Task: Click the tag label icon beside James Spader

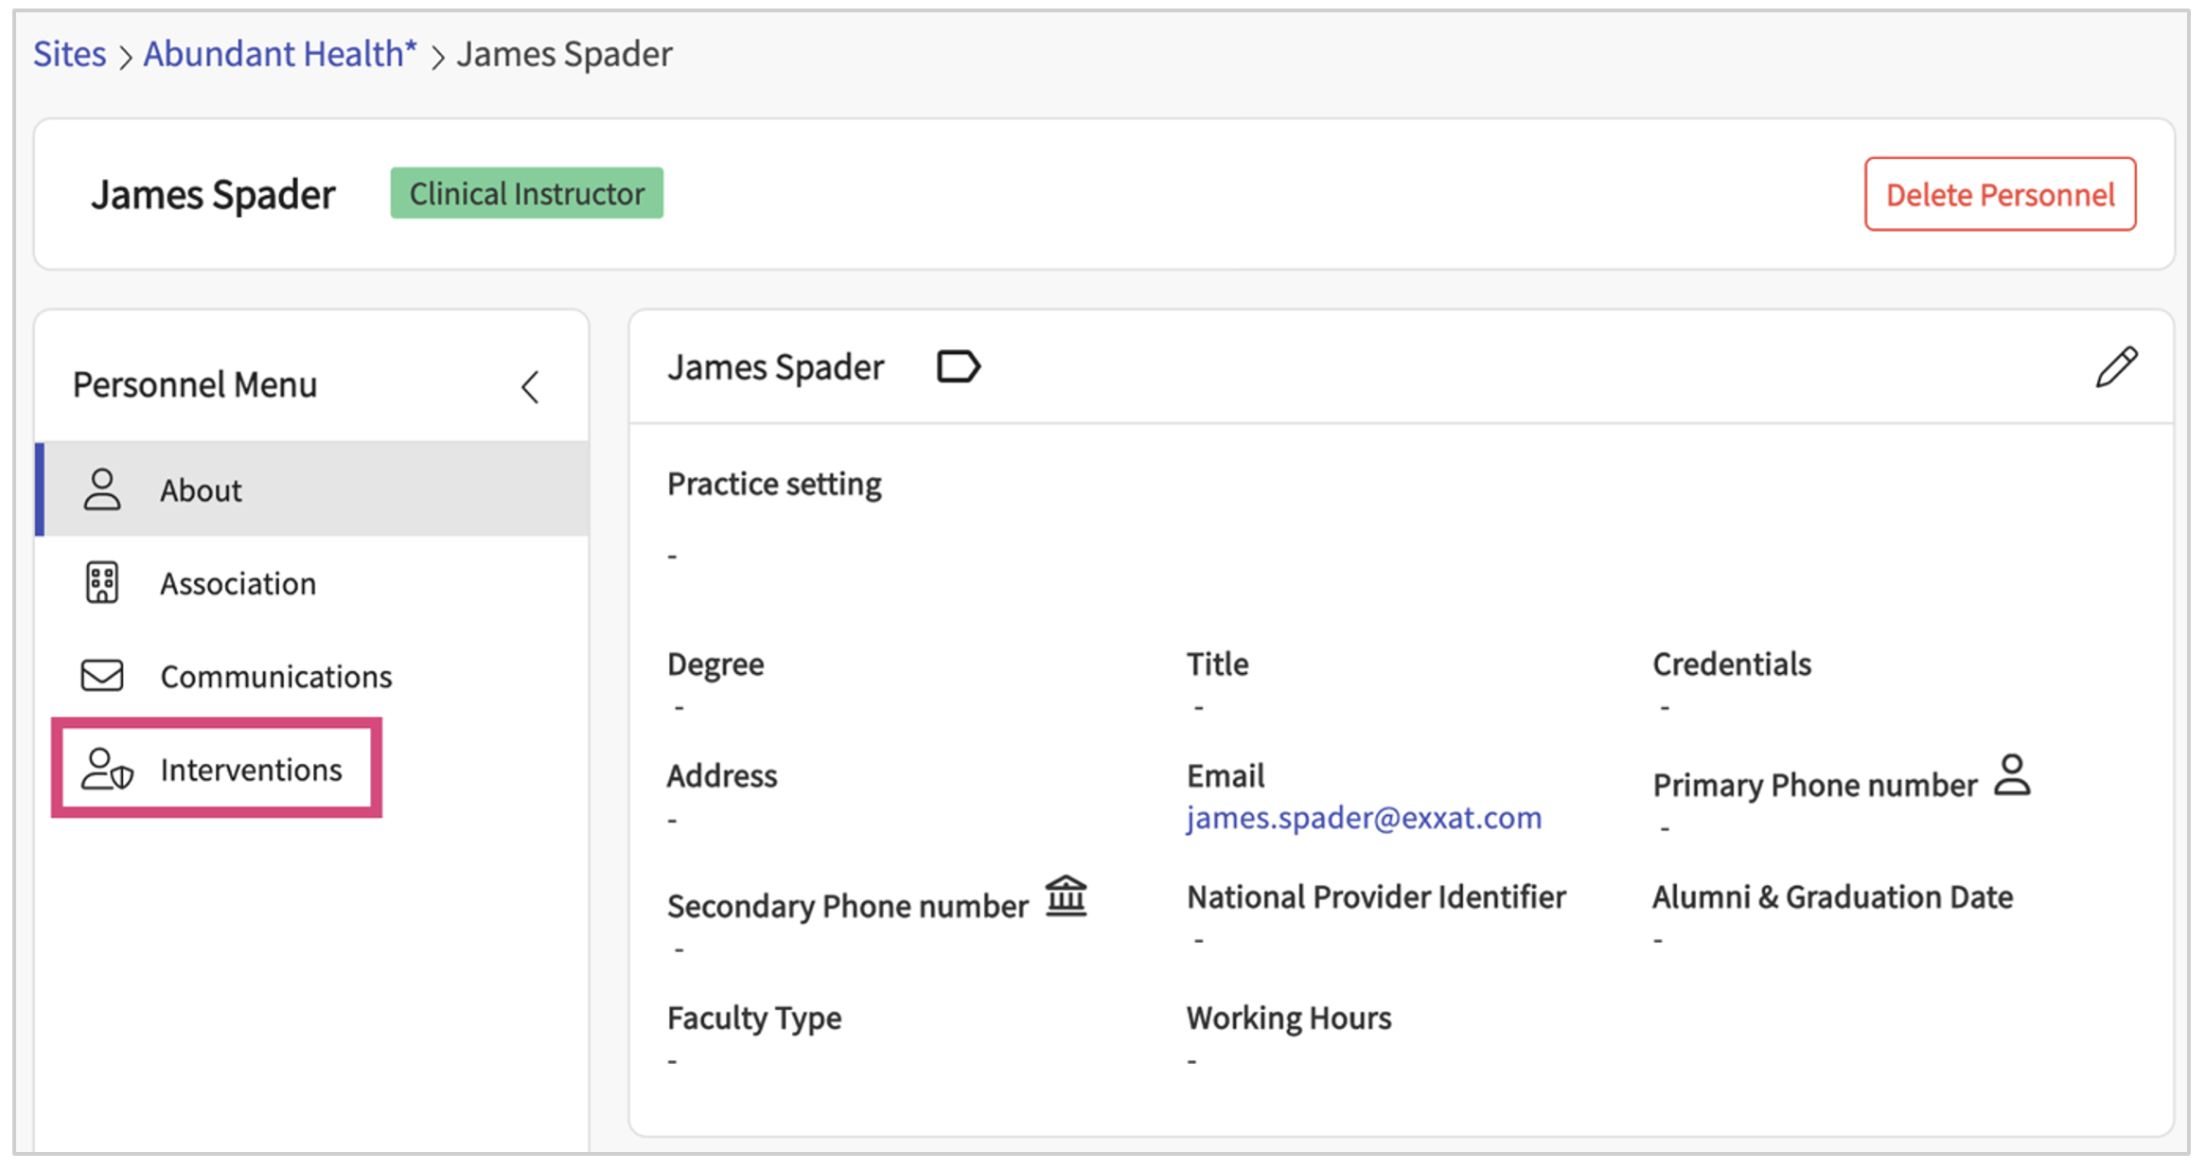Action: point(958,366)
